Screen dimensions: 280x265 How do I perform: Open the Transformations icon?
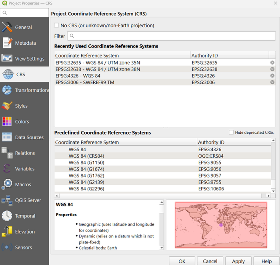coord(7,90)
